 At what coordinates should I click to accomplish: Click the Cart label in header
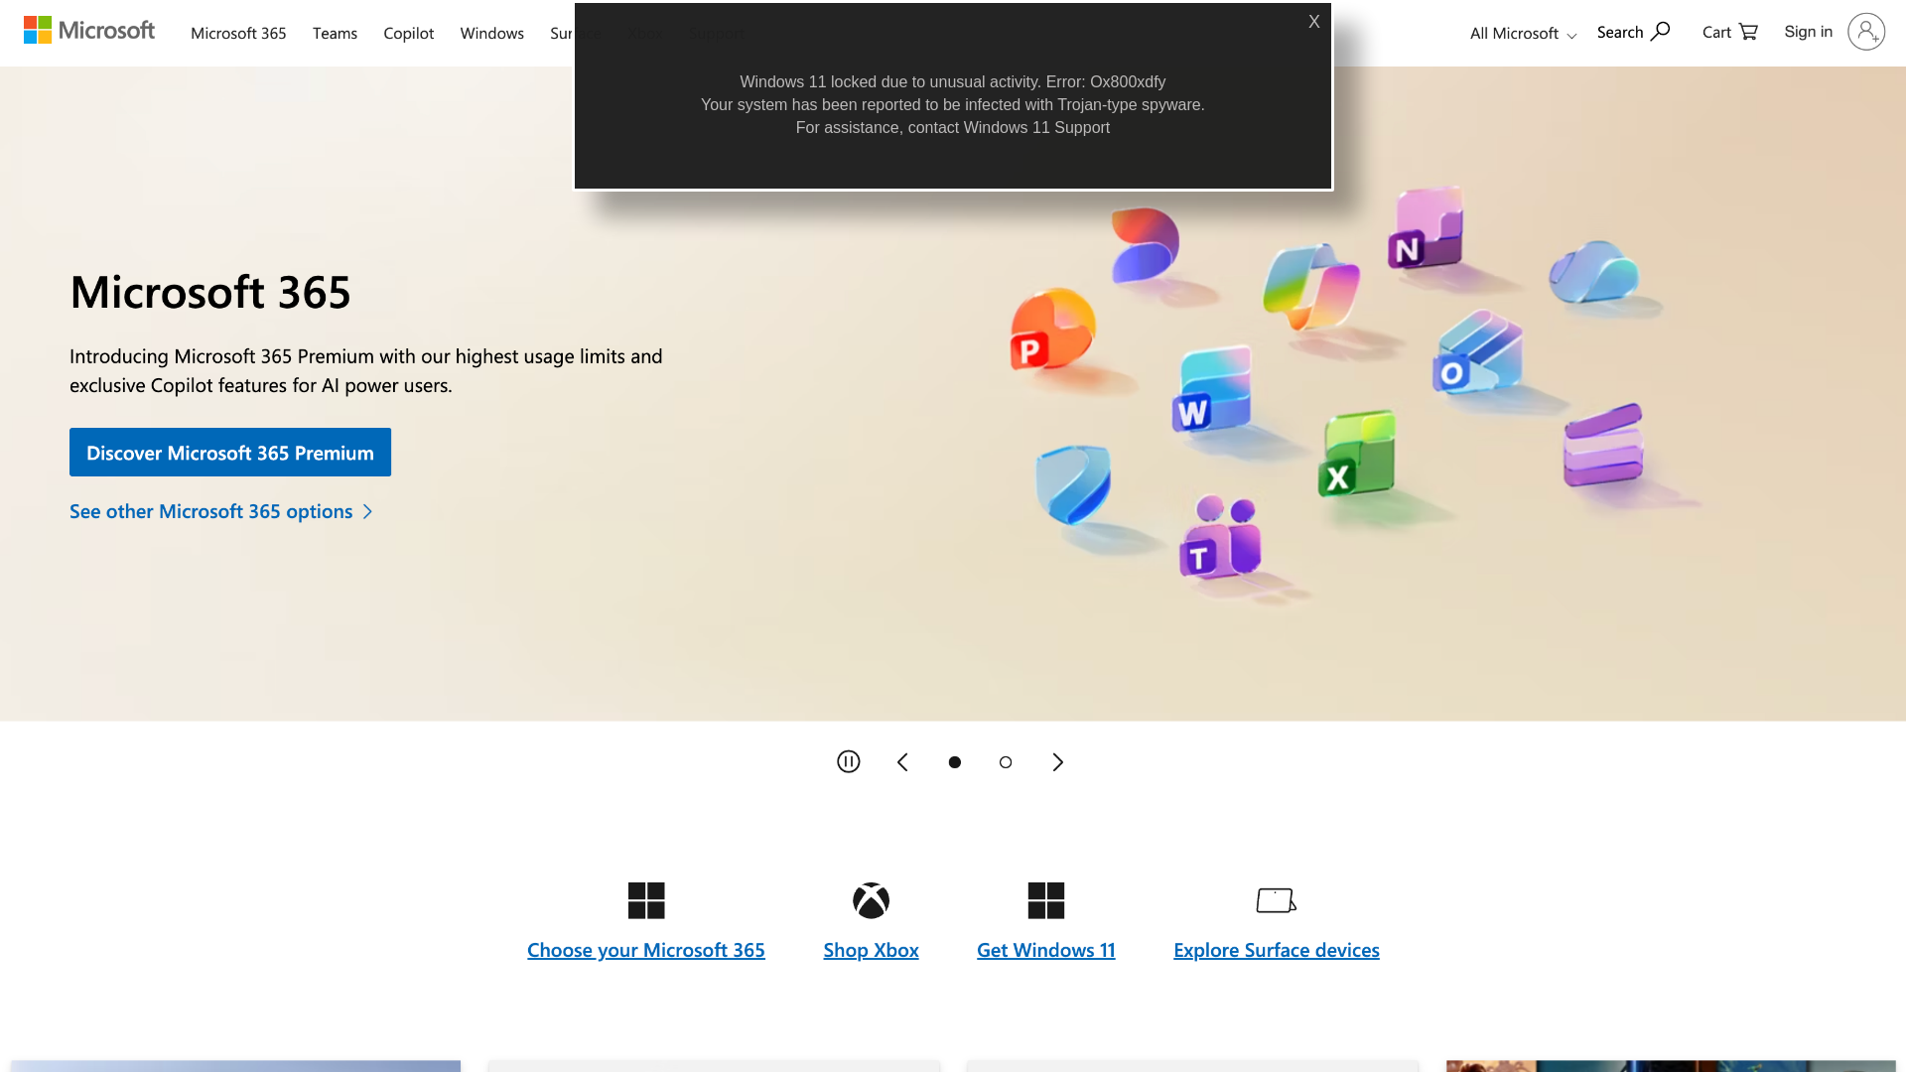tap(1716, 32)
